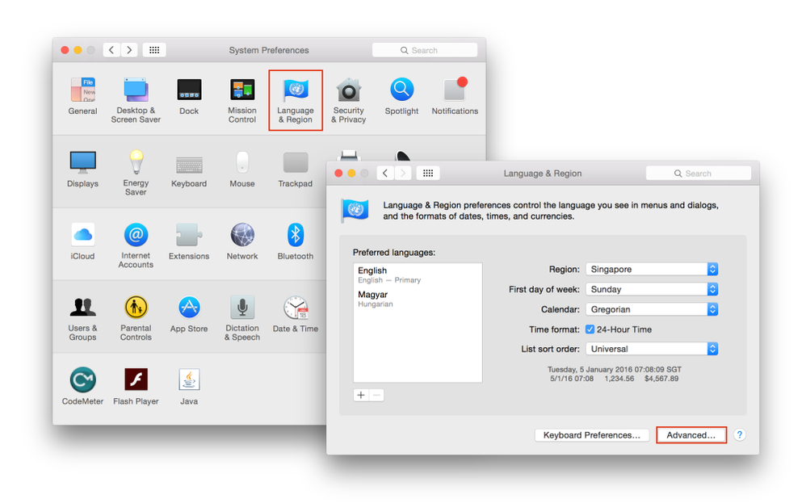The width and height of the screenshot is (806, 503).
Task: Go back in Language & Region window
Action: (x=385, y=173)
